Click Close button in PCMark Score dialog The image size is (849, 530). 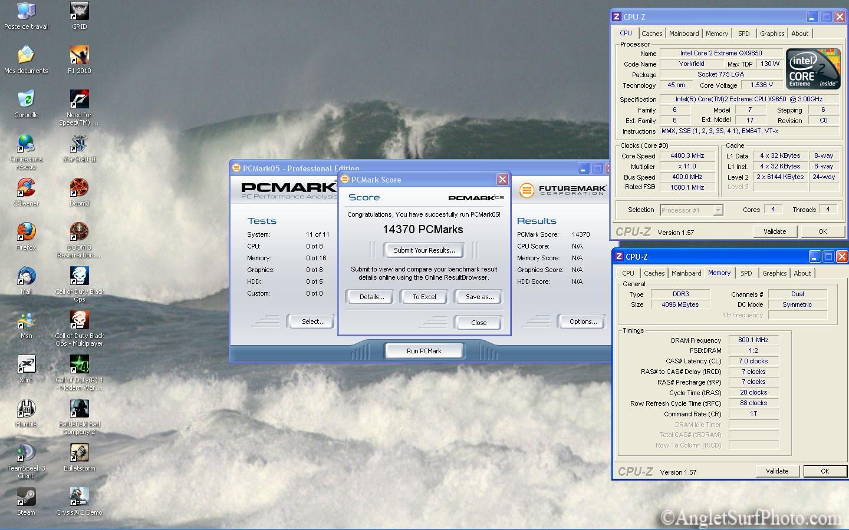479,323
